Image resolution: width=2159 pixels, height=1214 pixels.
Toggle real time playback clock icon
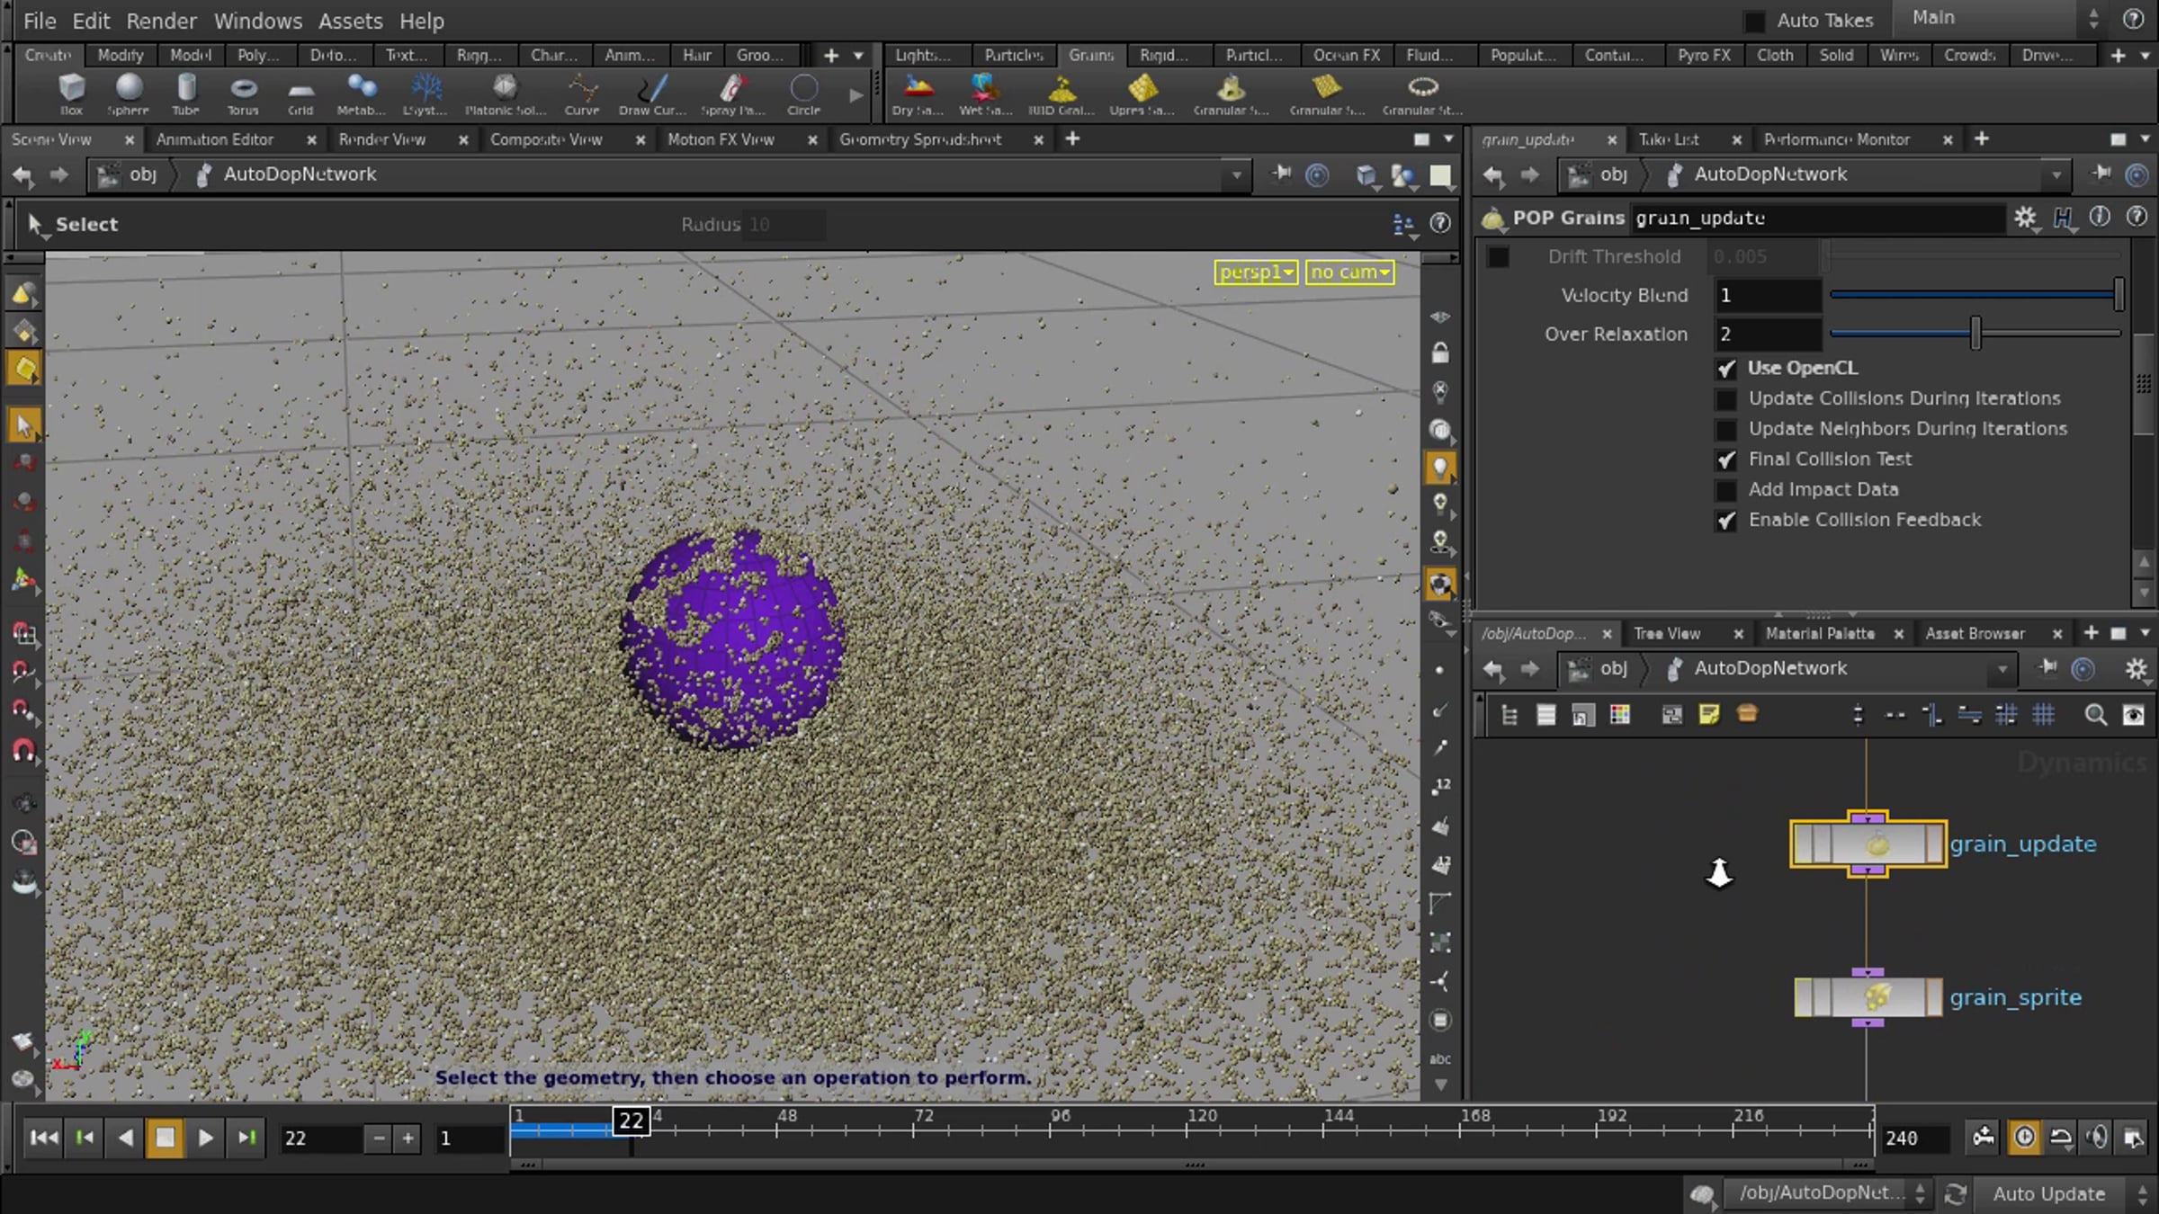2024,1138
